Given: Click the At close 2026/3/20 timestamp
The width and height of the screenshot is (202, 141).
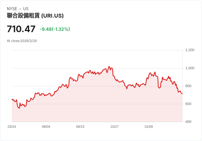Looking at the screenshot, I should pos(22,41).
